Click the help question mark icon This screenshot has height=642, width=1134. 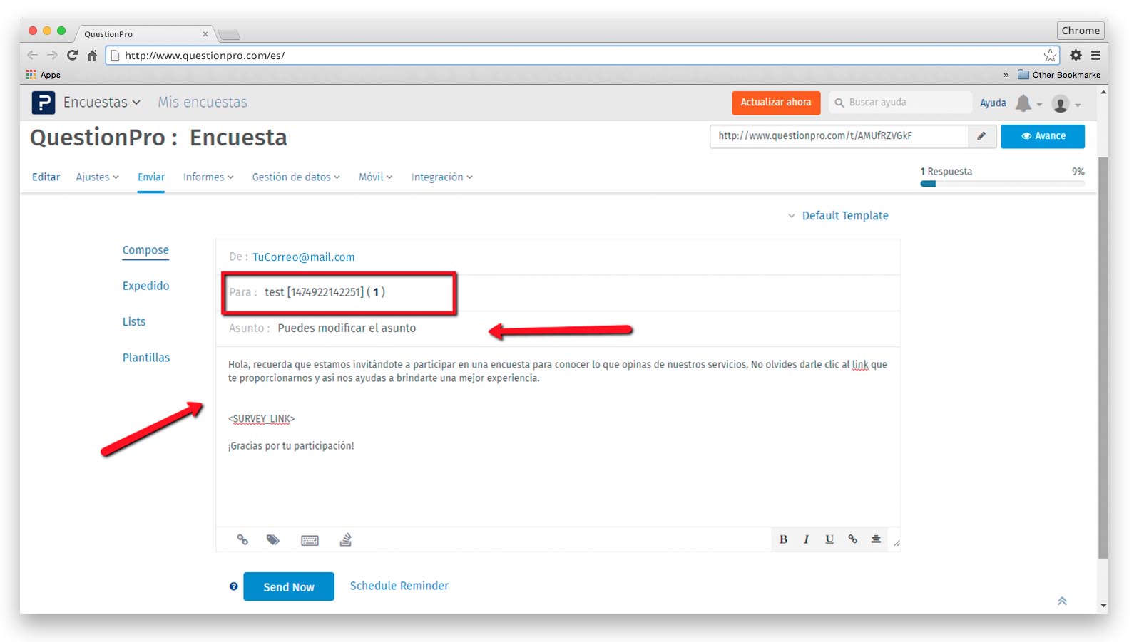coord(233,586)
